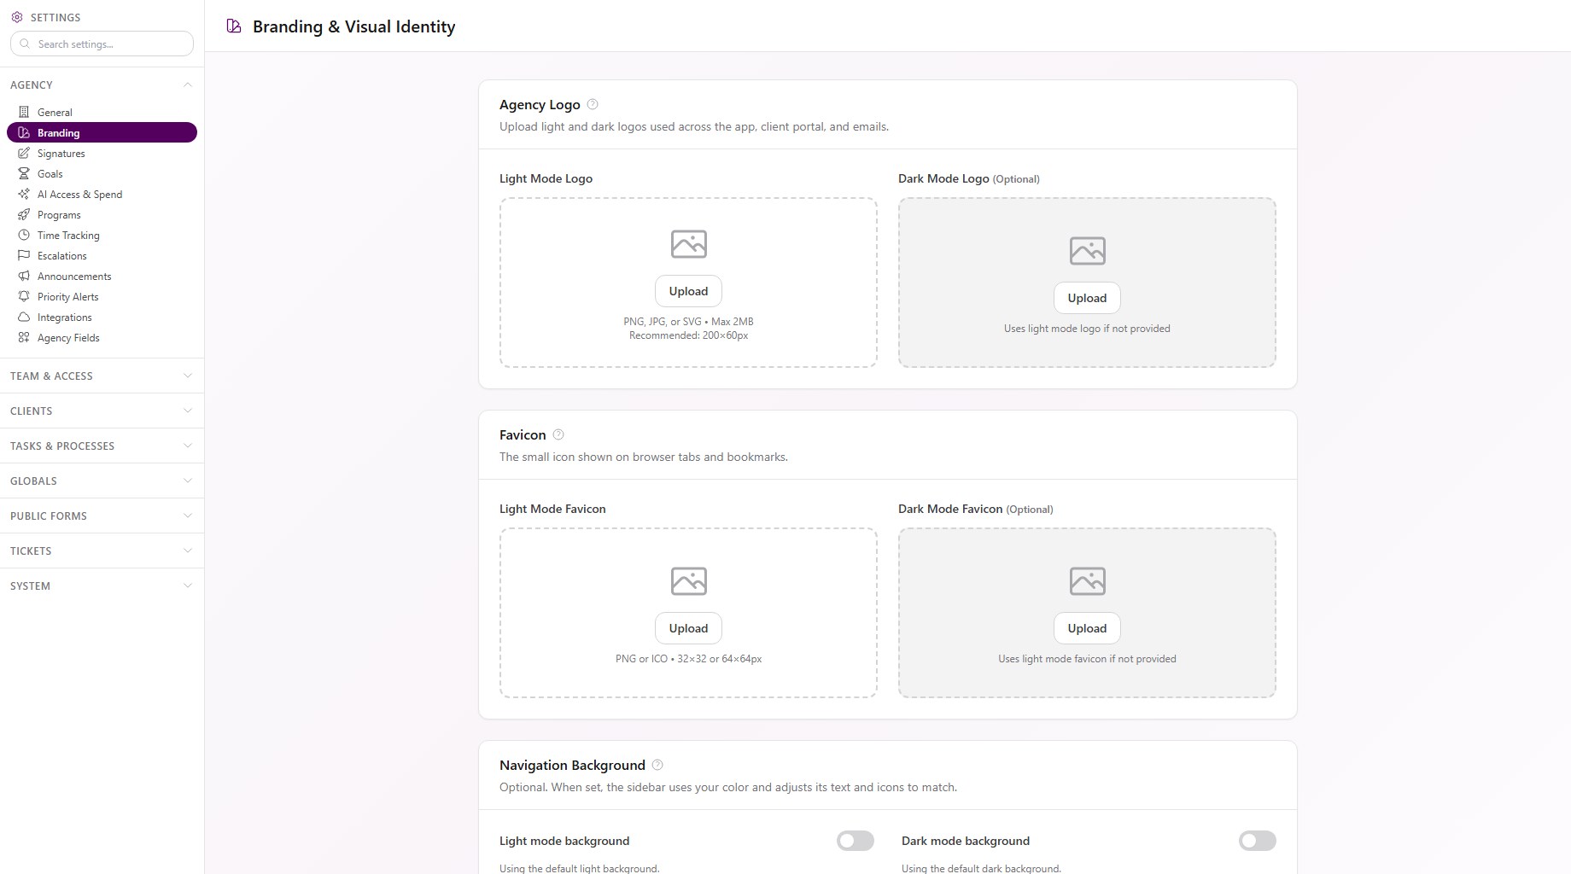The height and width of the screenshot is (874, 1571).
Task: Click "Uses light mode logo if not provided" text
Action: [x=1087, y=329]
